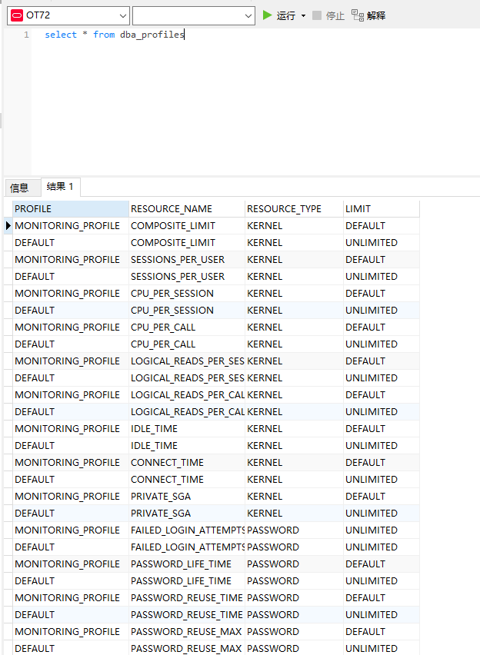
Task: Click the green Run play icon
Action: (x=267, y=15)
